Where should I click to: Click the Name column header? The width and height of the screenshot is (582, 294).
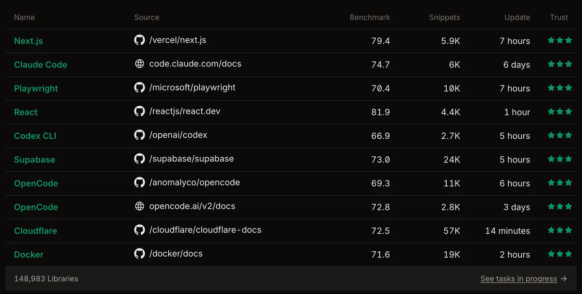(24, 17)
